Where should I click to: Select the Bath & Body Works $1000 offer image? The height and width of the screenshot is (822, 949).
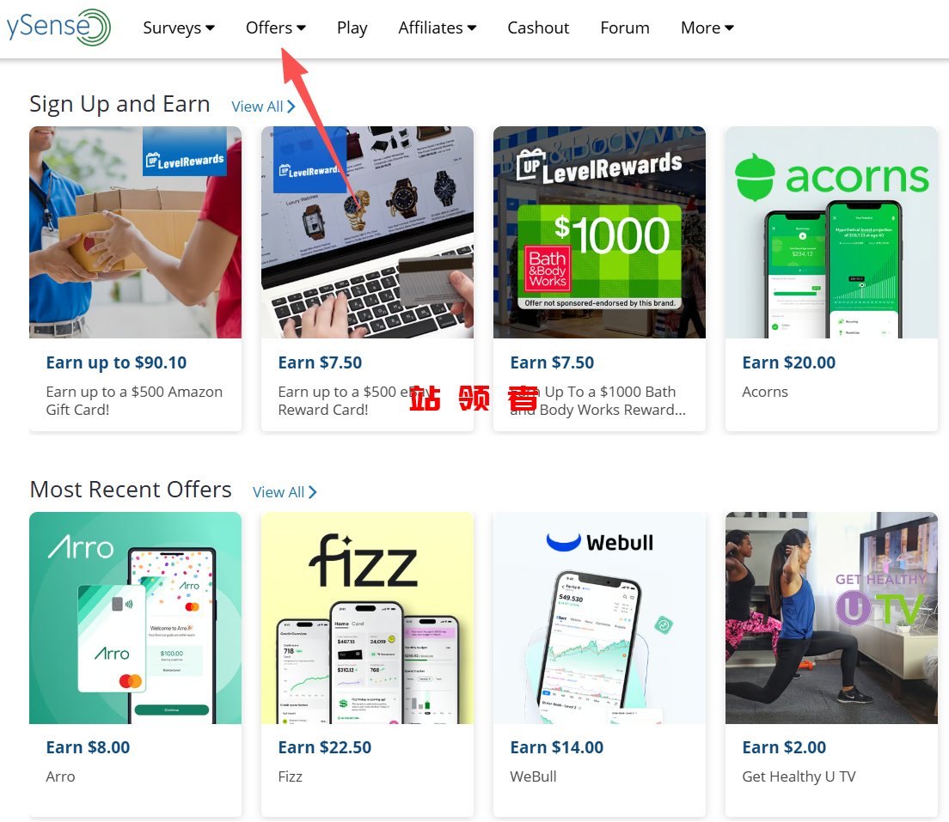(599, 232)
